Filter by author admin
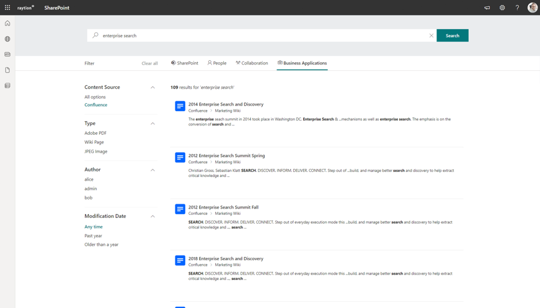Image resolution: width=540 pixels, height=308 pixels. click(91, 189)
